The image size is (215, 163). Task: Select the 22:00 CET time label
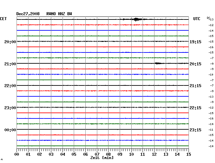[x=10, y=86]
